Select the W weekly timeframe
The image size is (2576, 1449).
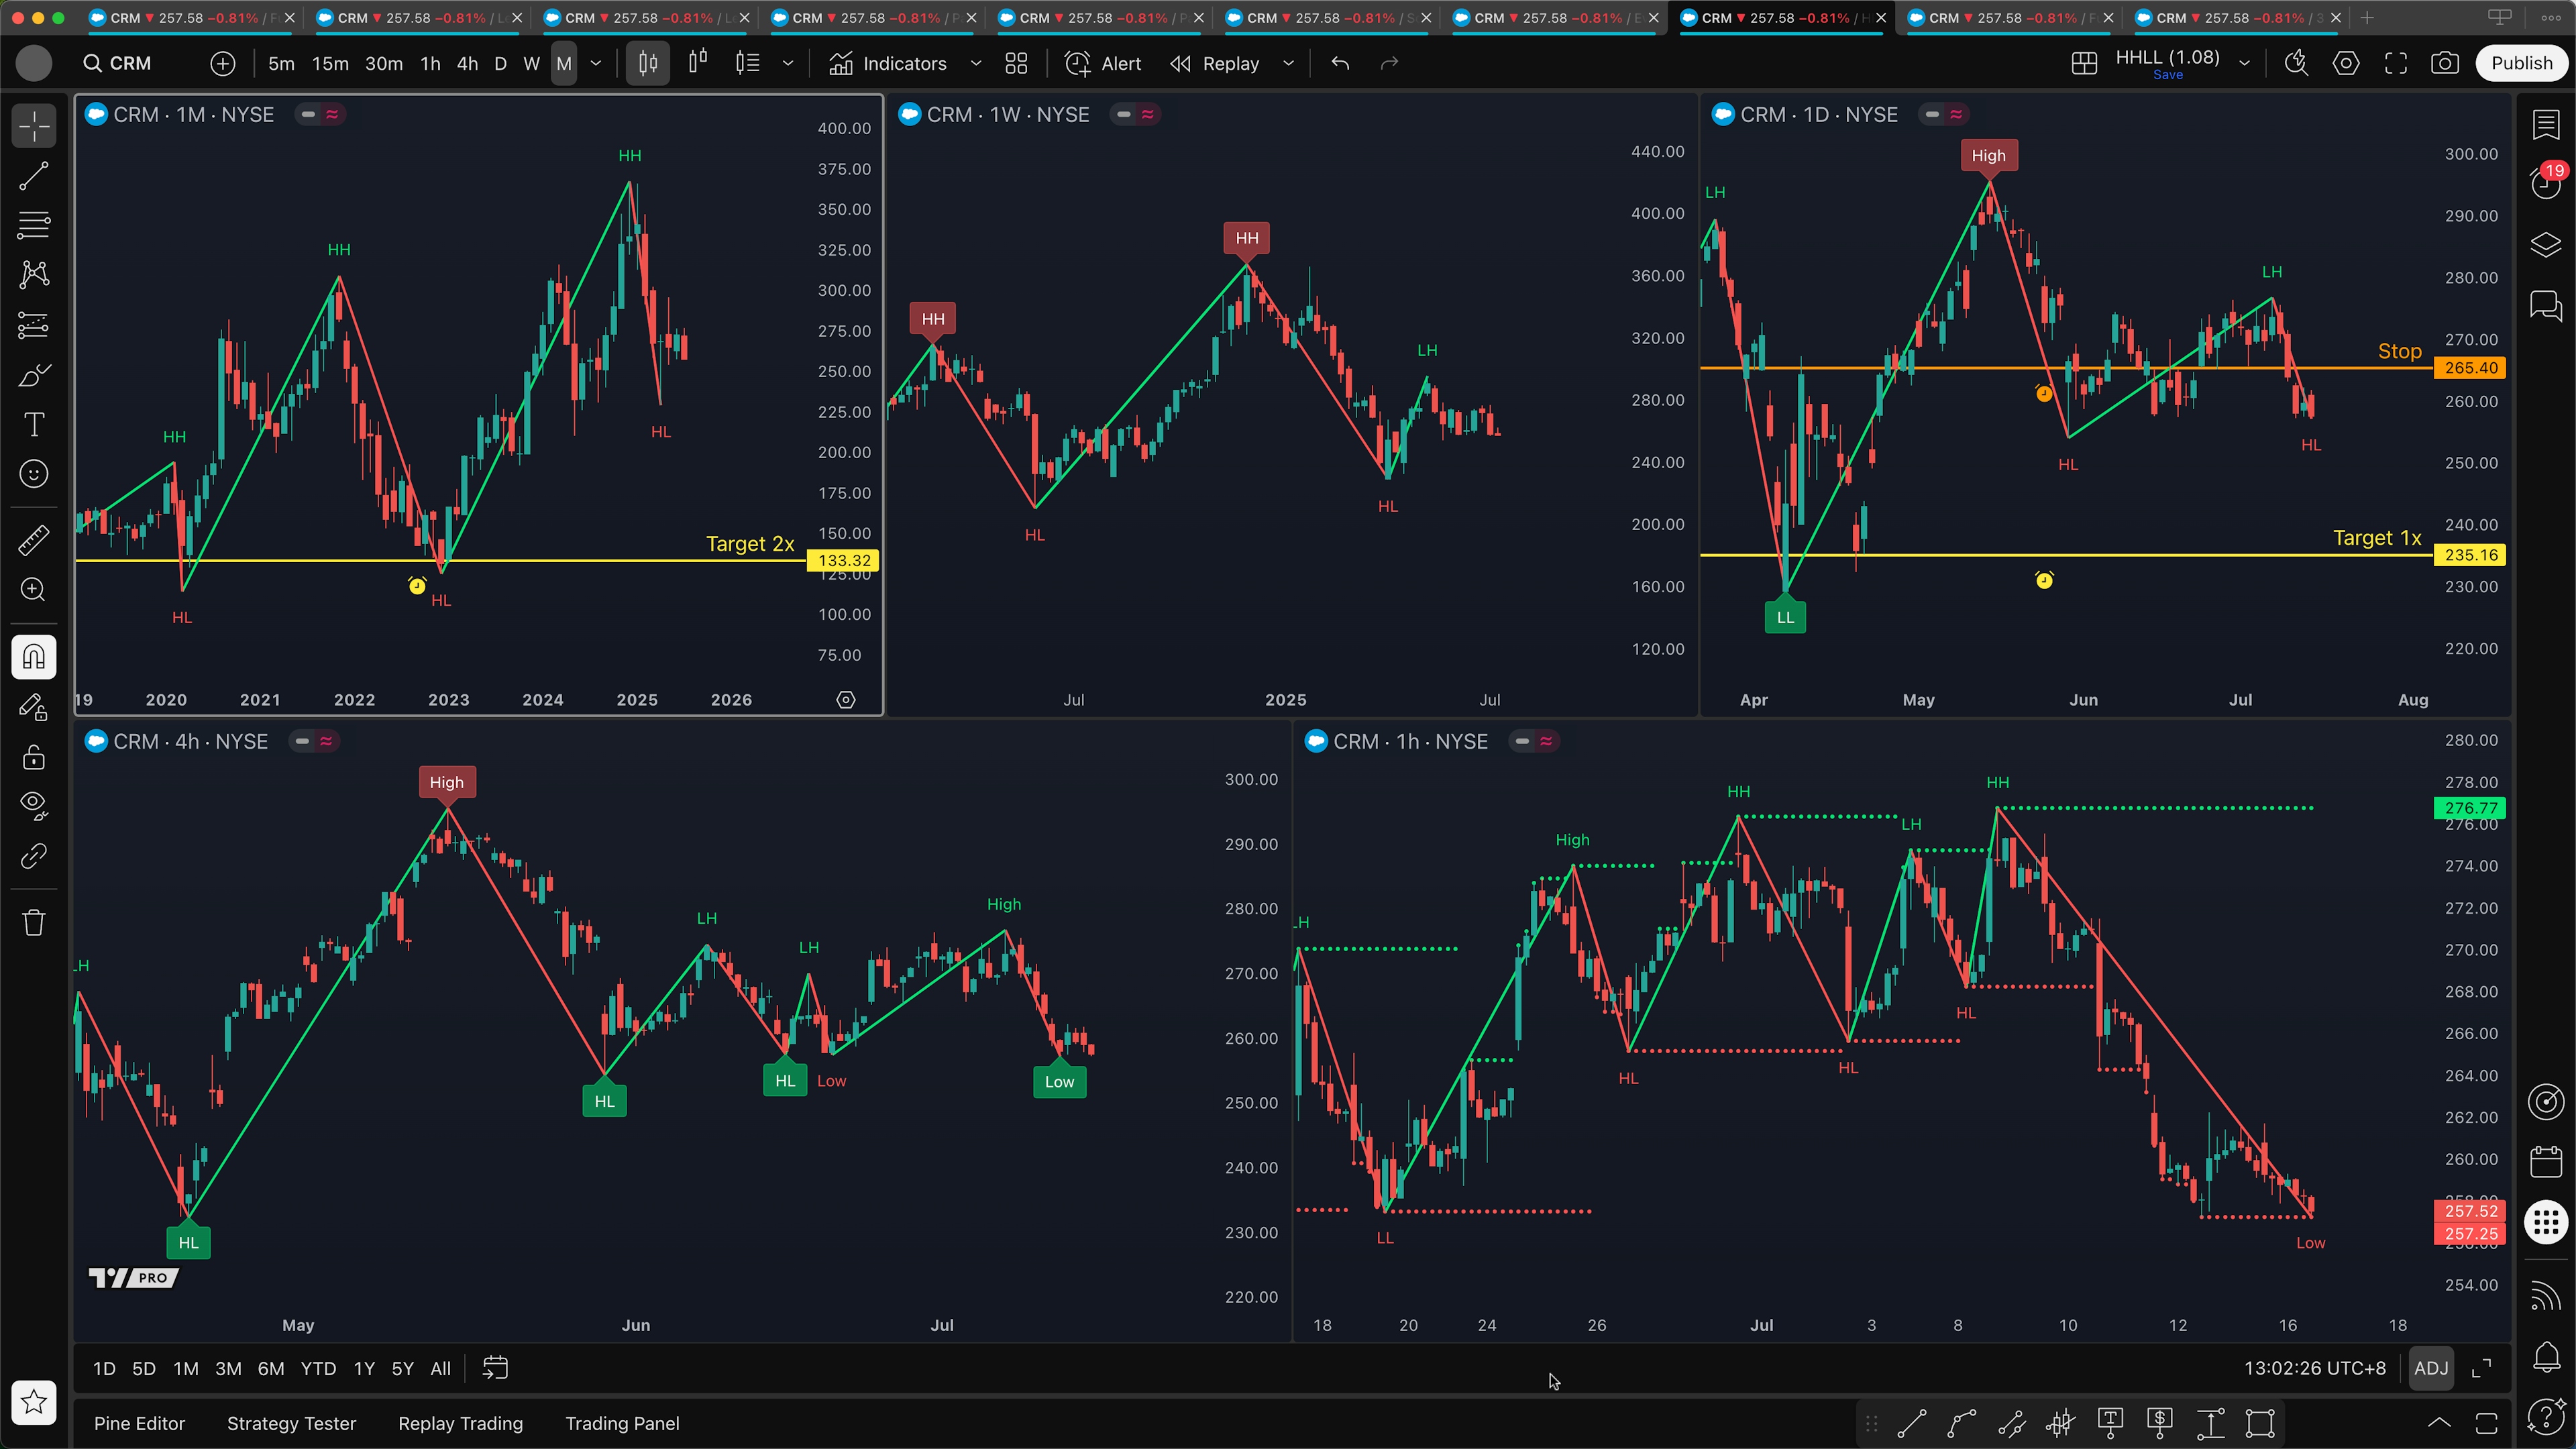pyautogui.click(x=532, y=63)
